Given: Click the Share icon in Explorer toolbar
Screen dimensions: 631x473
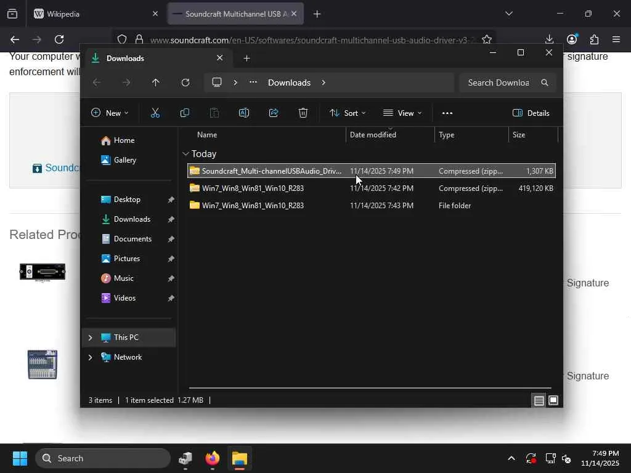Looking at the screenshot, I should pos(274,113).
